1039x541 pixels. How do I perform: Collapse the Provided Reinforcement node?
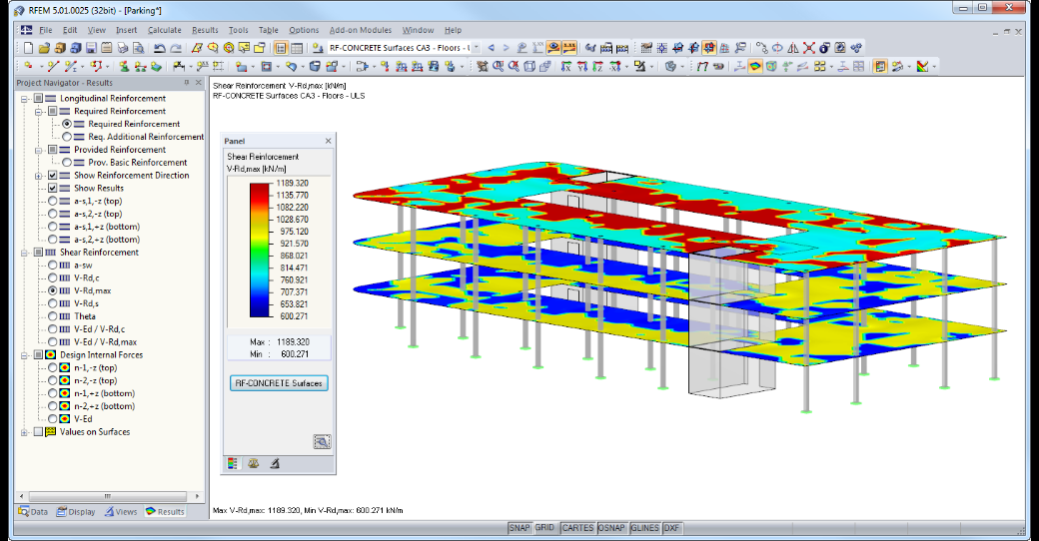(x=38, y=151)
